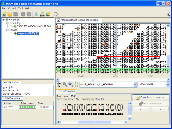Click left arrow of alignment horizontal scrollbar

pyautogui.click(x=58, y=80)
